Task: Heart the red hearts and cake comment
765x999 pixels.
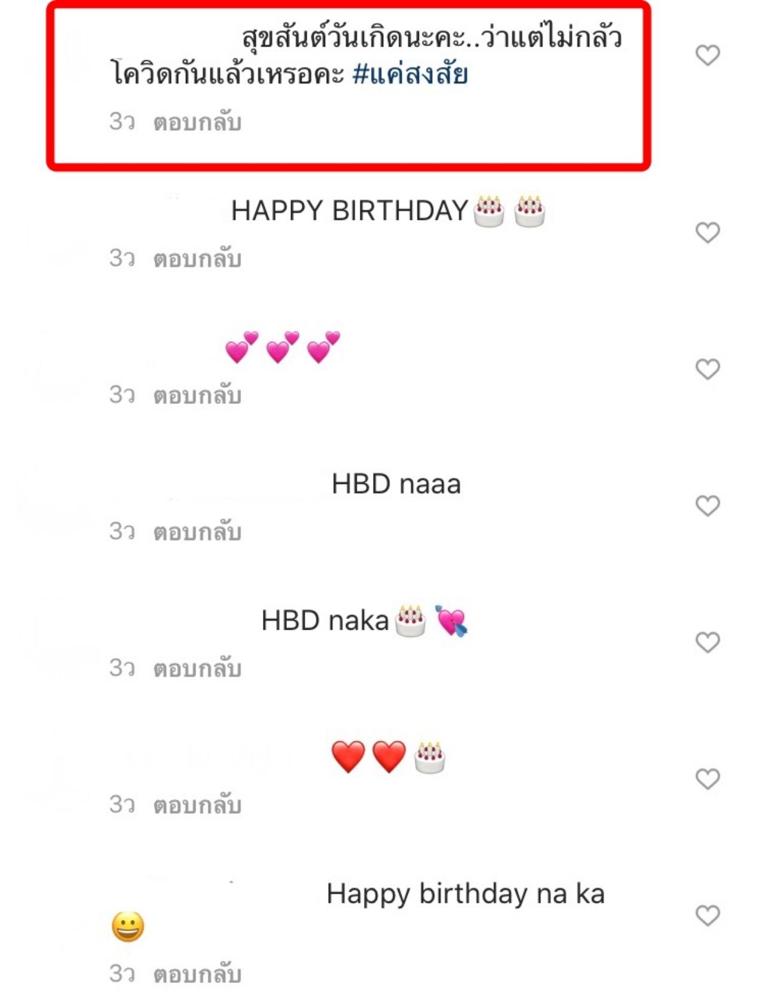Action: coord(708,779)
